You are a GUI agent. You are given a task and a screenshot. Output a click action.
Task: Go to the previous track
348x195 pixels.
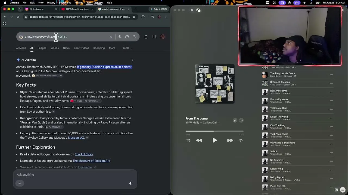[199, 140]
